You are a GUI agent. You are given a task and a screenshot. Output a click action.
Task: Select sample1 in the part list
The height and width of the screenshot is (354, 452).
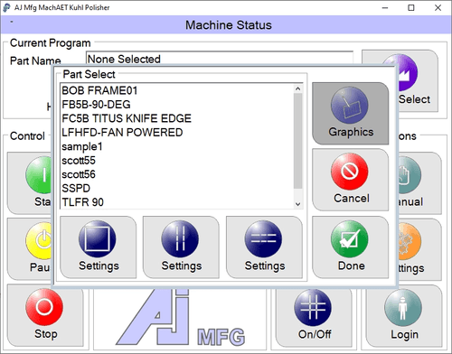pos(177,146)
